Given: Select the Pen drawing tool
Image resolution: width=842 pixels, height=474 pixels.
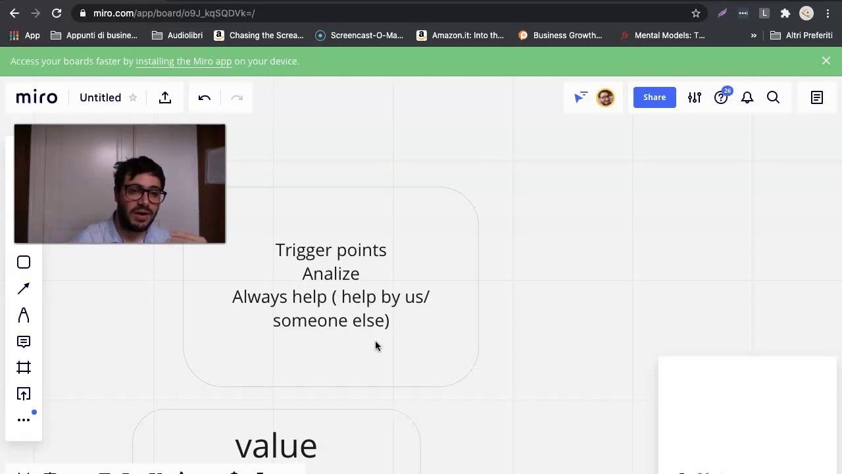Looking at the screenshot, I should (x=24, y=315).
